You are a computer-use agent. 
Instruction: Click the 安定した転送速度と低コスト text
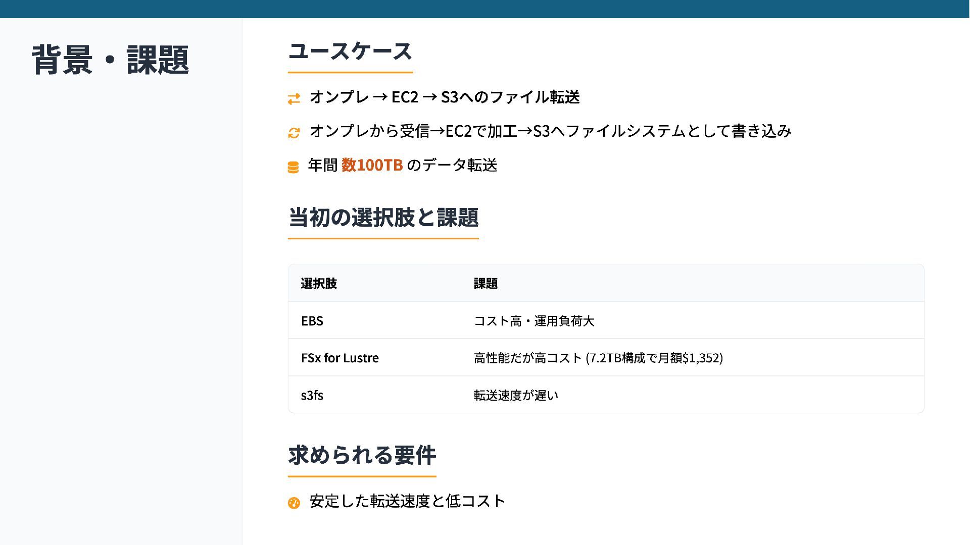[407, 501]
